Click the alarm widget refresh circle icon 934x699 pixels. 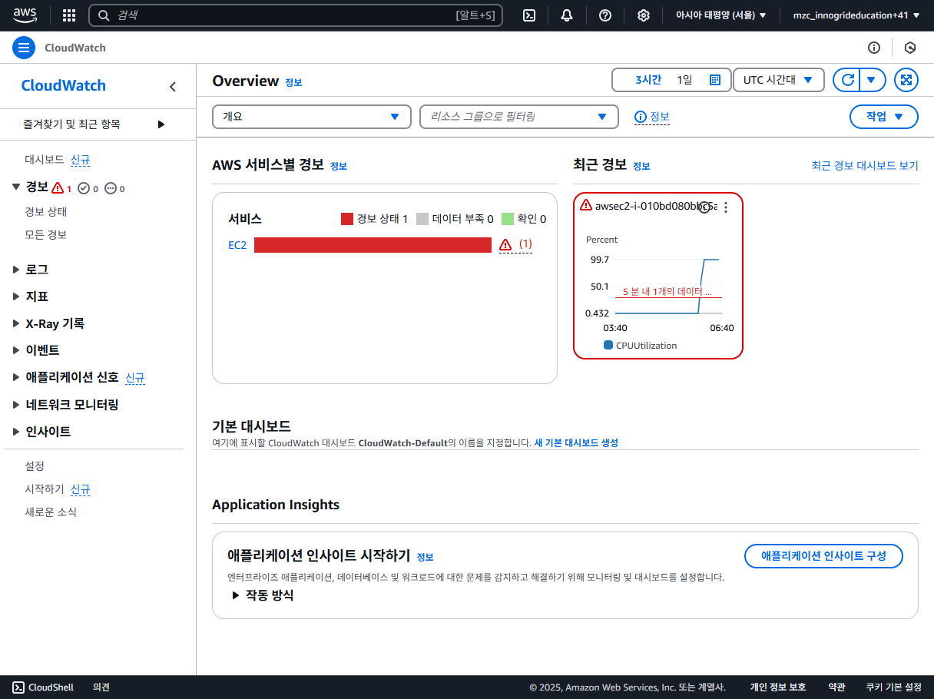click(x=704, y=207)
